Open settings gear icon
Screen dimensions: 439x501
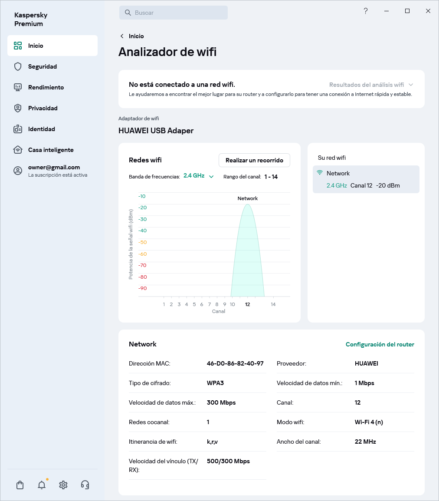(x=63, y=485)
